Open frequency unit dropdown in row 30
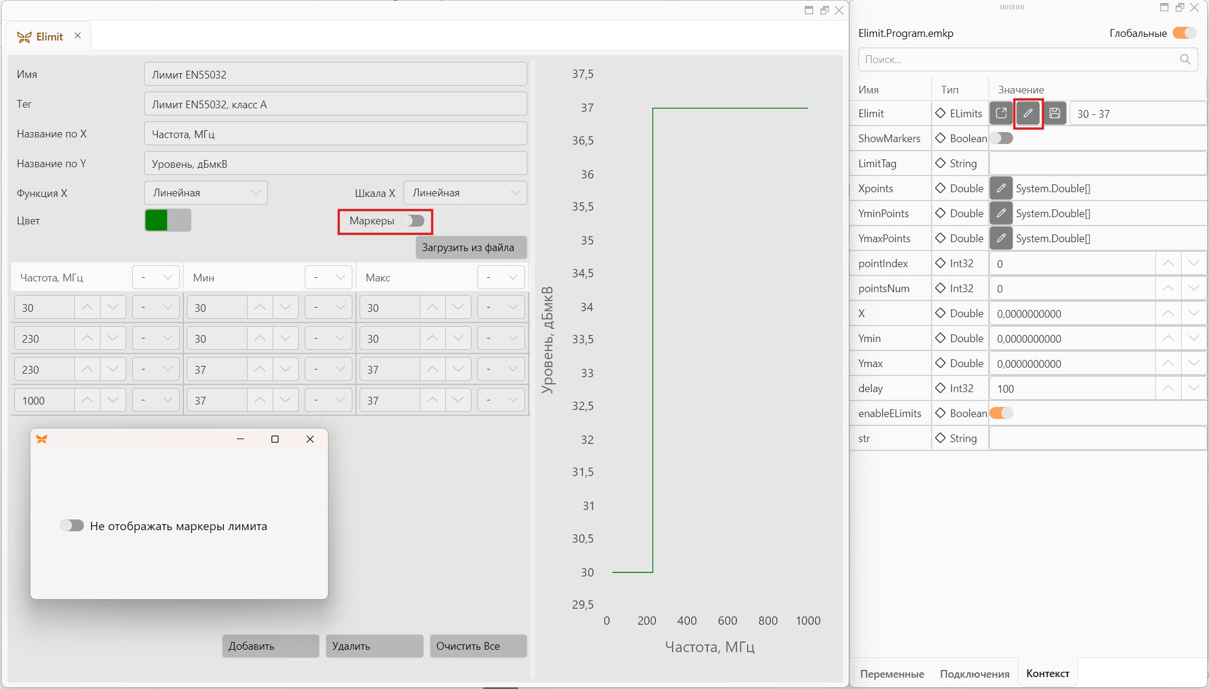 click(155, 307)
